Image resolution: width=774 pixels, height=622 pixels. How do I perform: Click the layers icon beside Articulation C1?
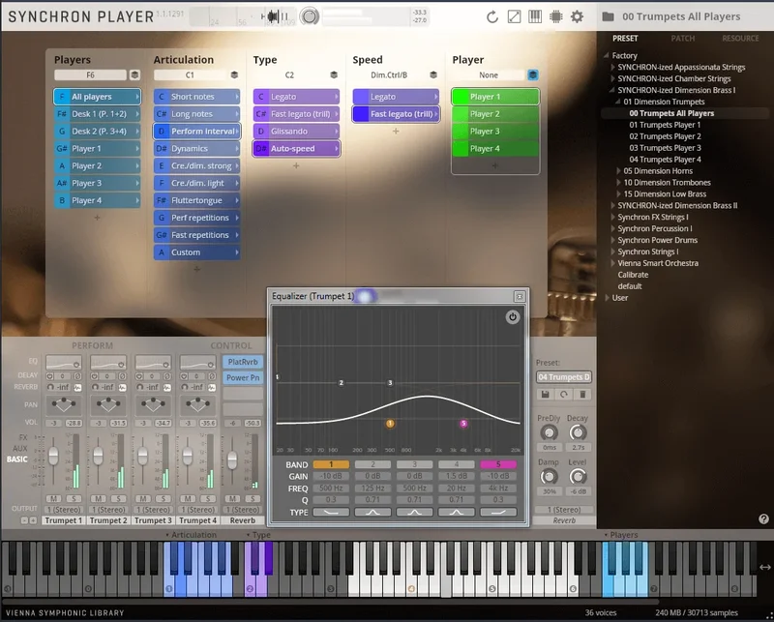click(x=234, y=75)
